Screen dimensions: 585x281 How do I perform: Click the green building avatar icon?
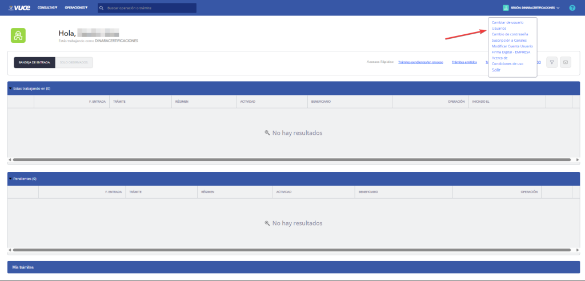19,35
